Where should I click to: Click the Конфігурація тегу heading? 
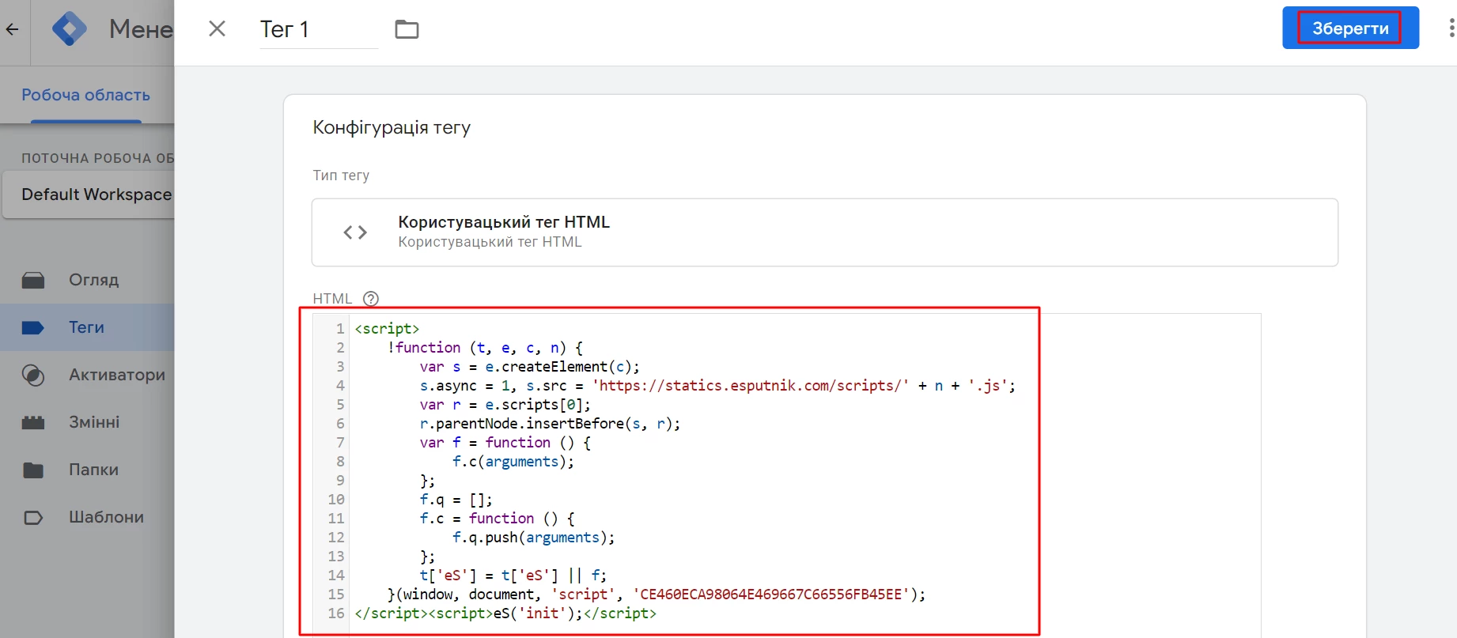pyautogui.click(x=392, y=127)
